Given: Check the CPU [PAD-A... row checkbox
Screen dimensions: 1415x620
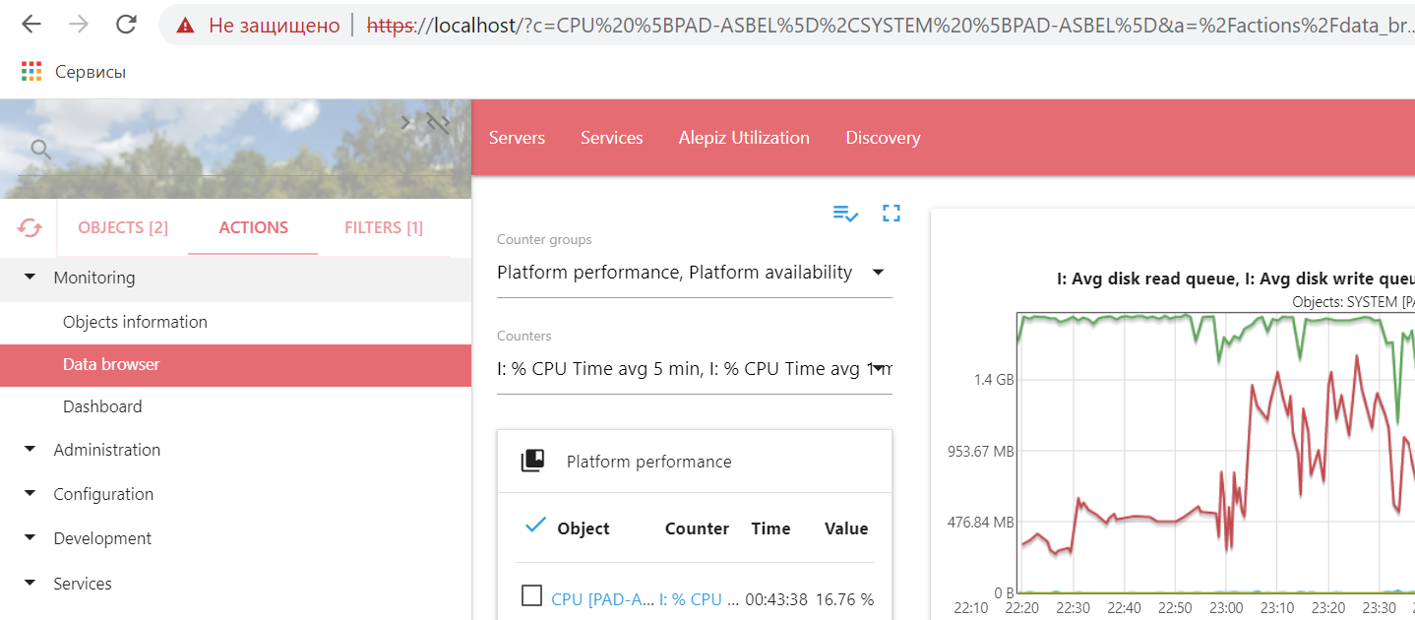Looking at the screenshot, I should coord(531,595).
